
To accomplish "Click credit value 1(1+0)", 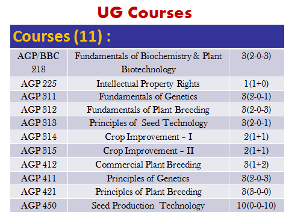I will point(256,84).
